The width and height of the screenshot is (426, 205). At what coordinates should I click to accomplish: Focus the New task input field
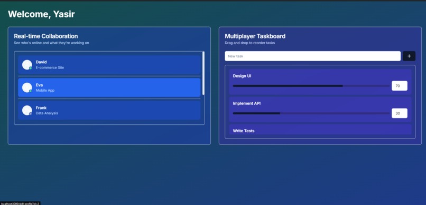click(312, 56)
